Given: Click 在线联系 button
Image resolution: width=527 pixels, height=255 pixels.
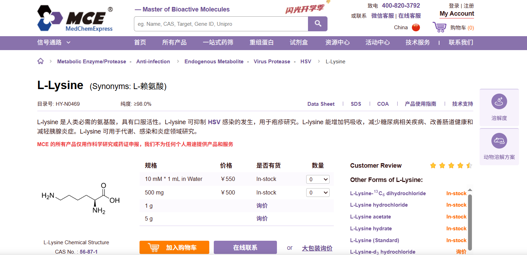Looking at the screenshot, I should (x=245, y=247).
